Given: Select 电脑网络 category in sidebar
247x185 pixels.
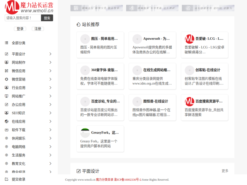Looking at the screenshot, I should (x=19, y=147).
